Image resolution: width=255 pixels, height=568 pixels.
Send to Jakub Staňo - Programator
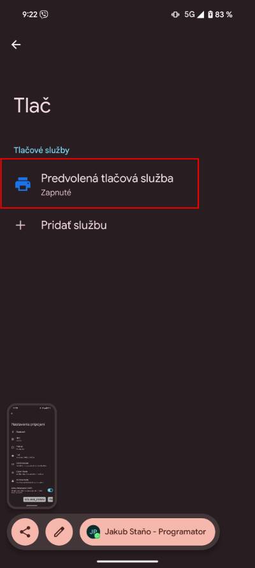point(147,532)
